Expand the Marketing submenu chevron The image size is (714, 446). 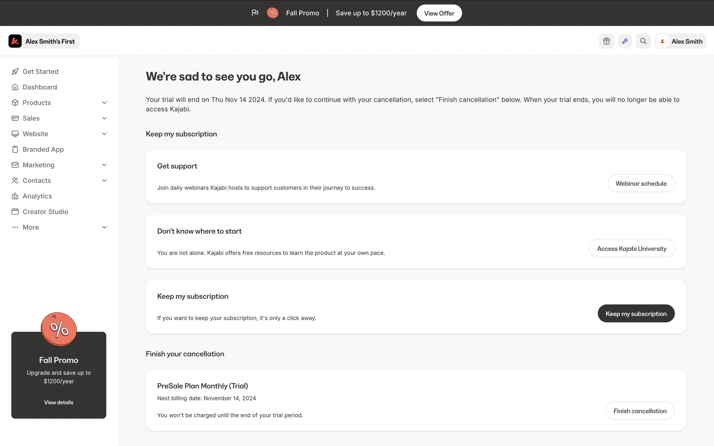[104, 165]
